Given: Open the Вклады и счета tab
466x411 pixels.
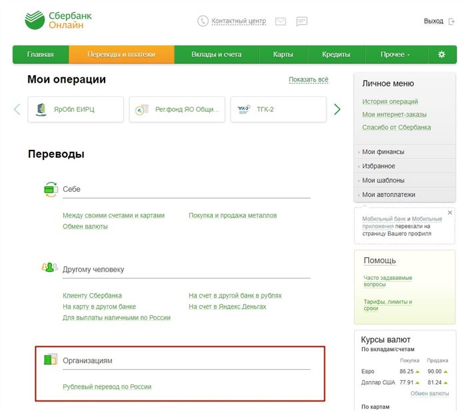Looking at the screenshot, I should click(x=216, y=55).
